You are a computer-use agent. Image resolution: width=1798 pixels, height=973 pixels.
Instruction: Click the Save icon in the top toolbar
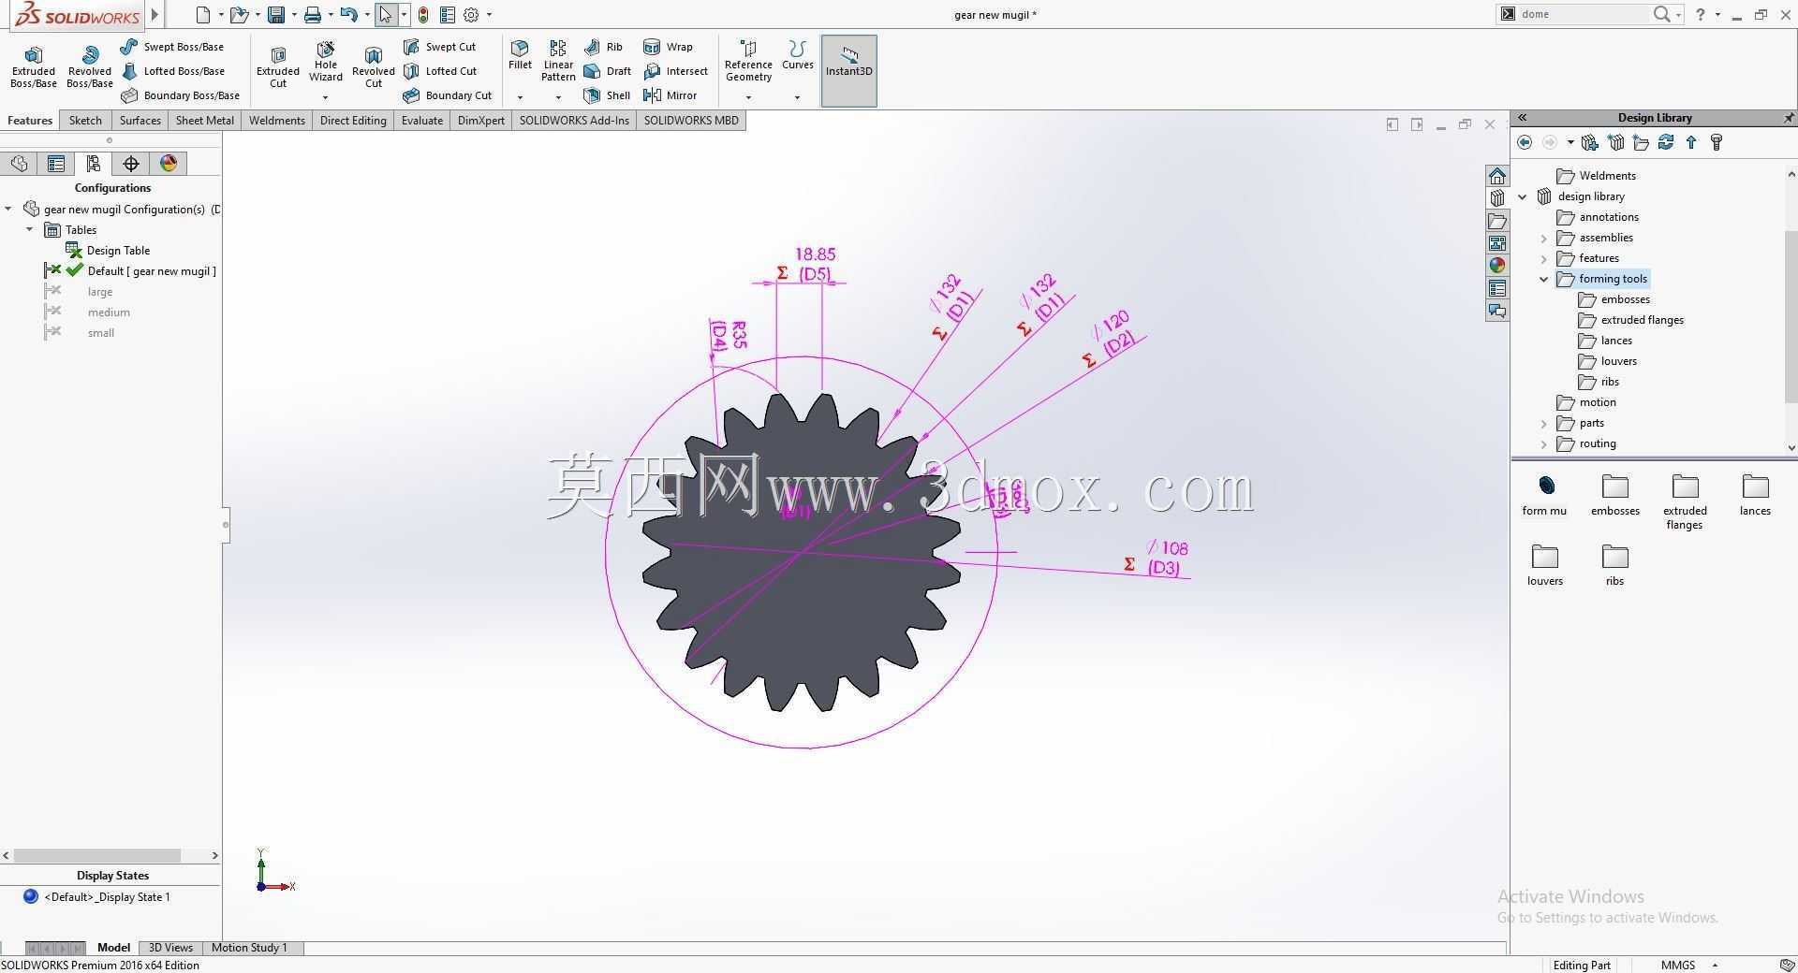coord(275,15)
